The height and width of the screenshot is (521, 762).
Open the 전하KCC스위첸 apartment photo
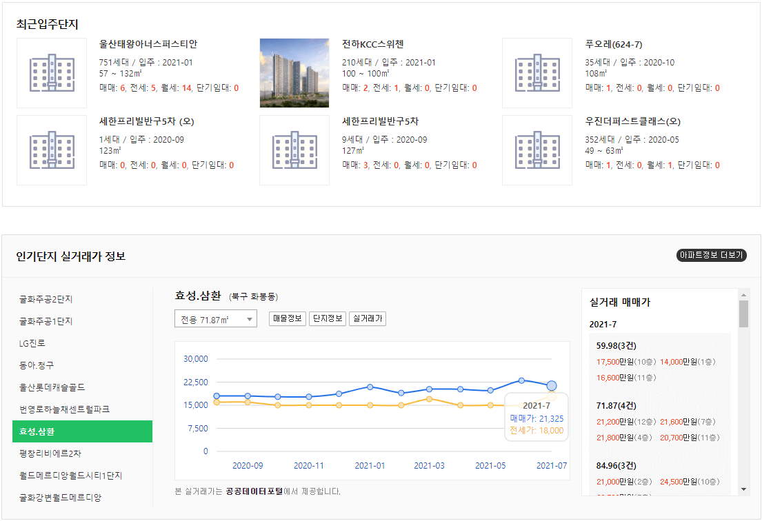[294, 73]
